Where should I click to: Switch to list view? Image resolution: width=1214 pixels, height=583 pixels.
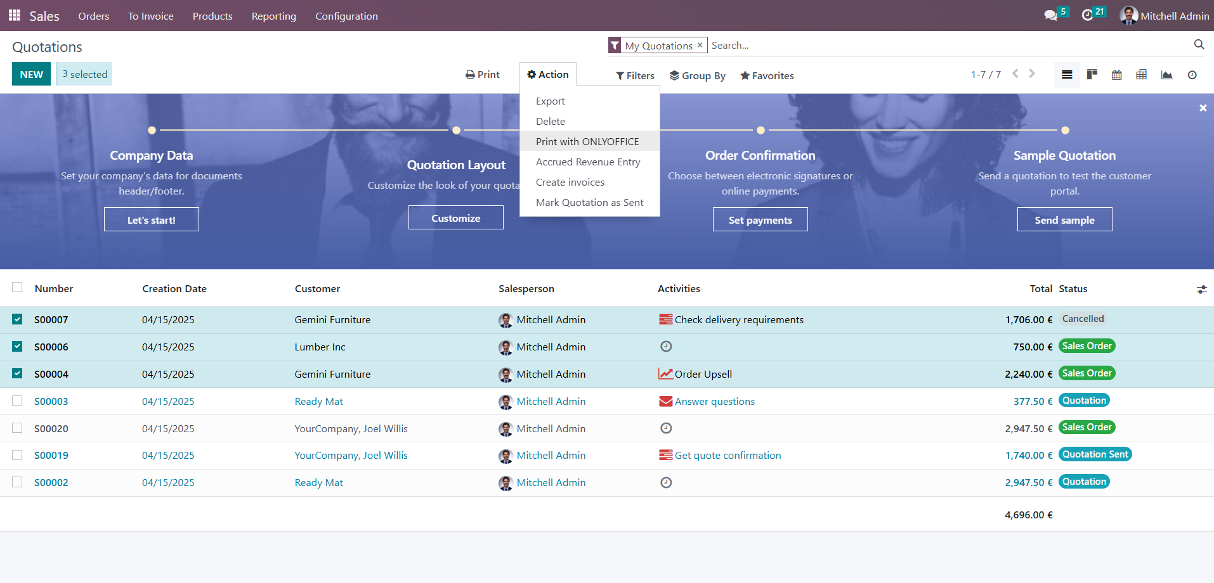[1067, 75]
